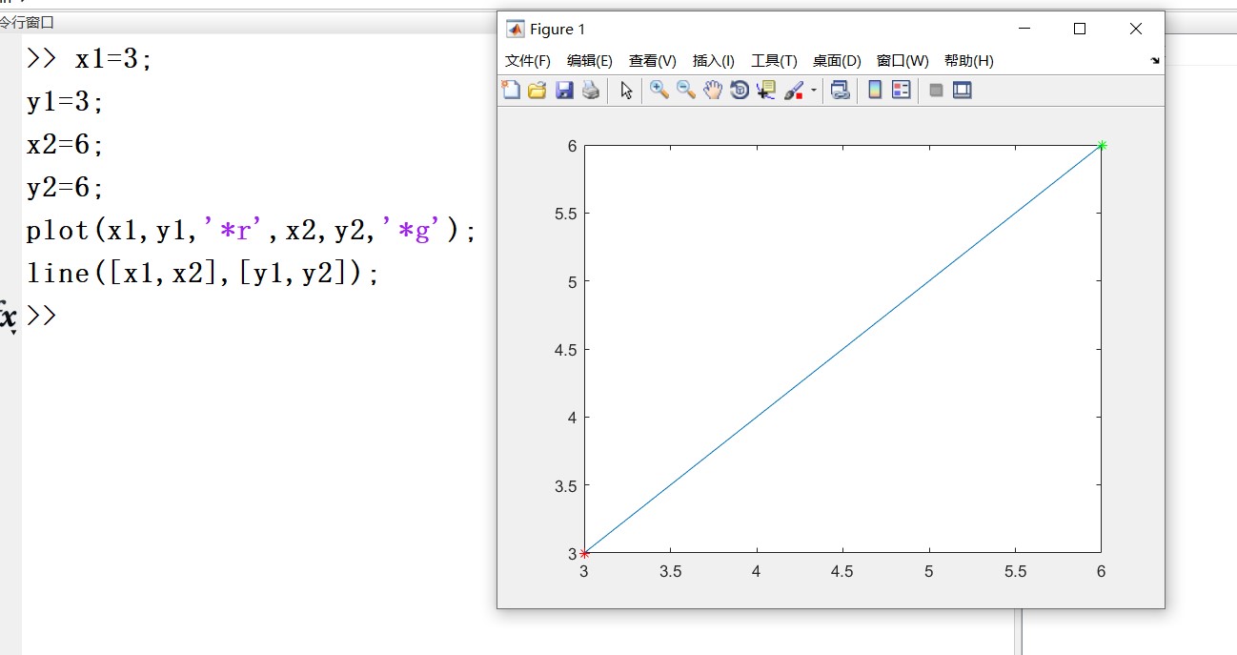
Task: Minimize the Figure 1 window
Action: (x=1024, y=30)
